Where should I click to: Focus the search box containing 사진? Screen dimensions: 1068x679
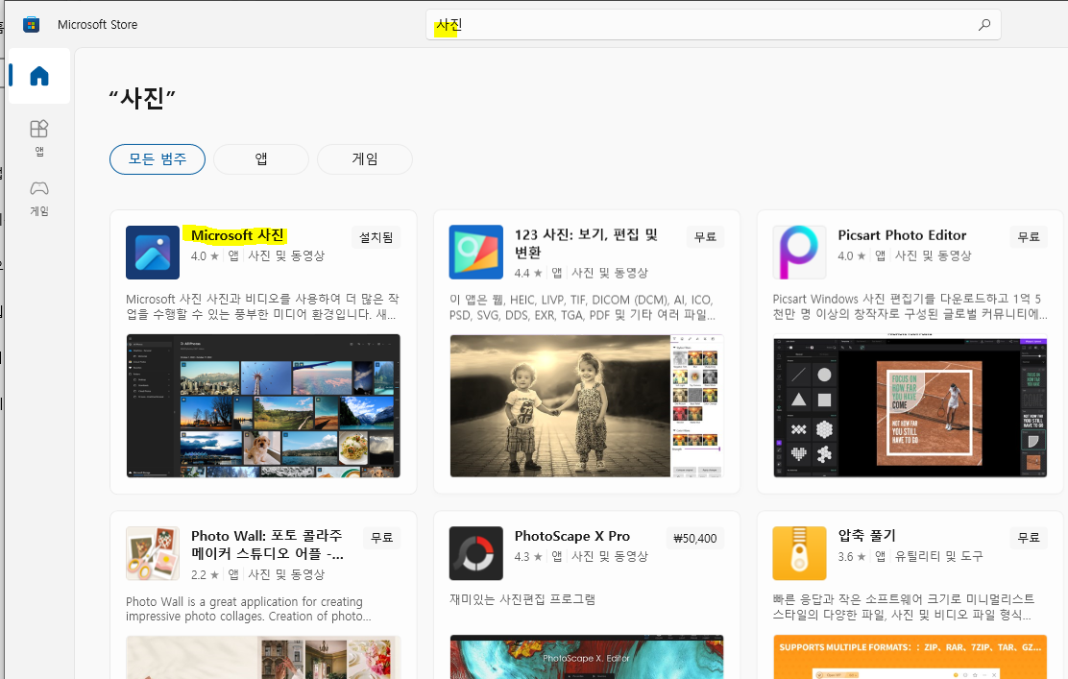click(714, 25)
